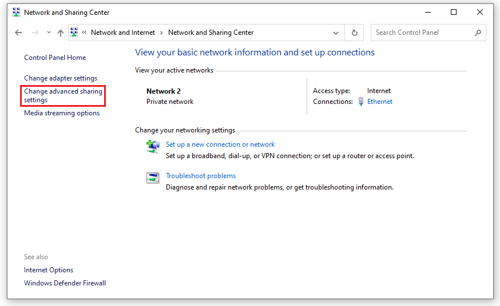The width and height of the screenshot is (500, 306).
Task: Go up one level with Up arrow
Action: tap(60, 33)
